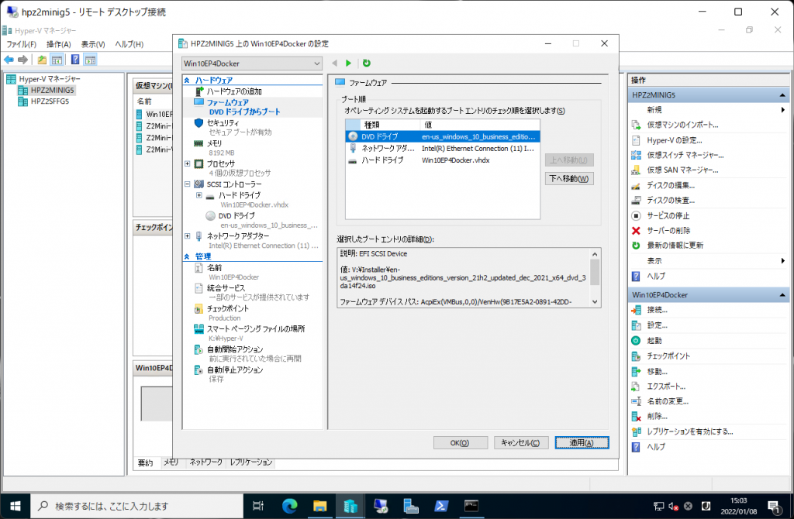Click サーバーの削除 red X action
This screenshot has width=794, height=519.
(x=636, y=231)
